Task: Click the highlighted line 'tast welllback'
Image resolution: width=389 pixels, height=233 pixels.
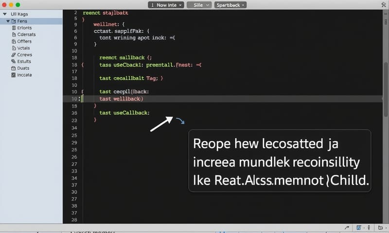Action: point(121,99)
